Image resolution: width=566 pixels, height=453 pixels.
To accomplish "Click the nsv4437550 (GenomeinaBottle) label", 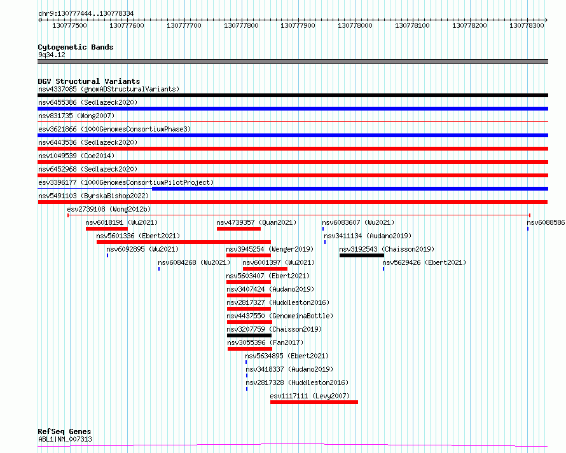I will (x=280, y=316).
